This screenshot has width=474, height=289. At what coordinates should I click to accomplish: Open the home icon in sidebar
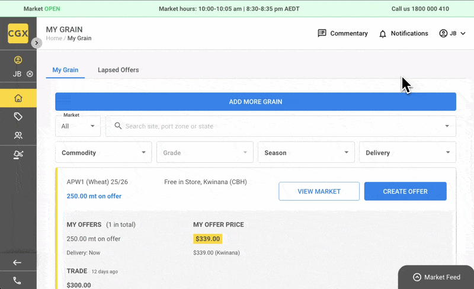[18, 98]
